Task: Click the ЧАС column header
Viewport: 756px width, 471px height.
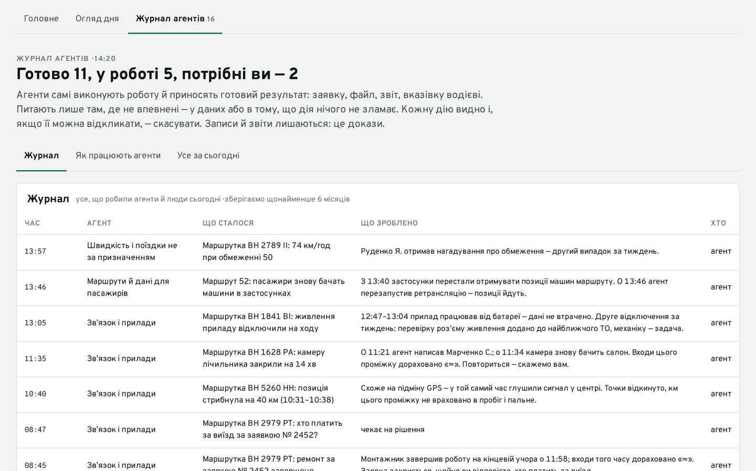Action: coord(32,223)
